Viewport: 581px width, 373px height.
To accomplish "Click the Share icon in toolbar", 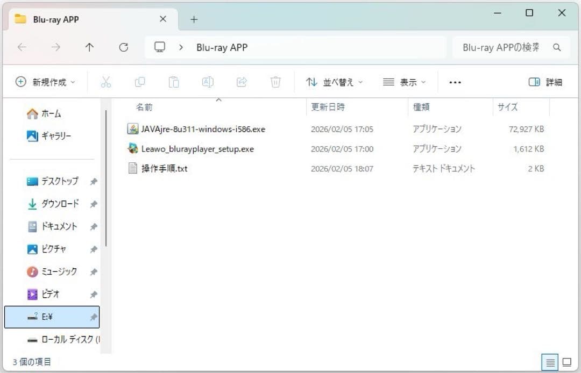I will pyautogui.click(x=242, y=82).
